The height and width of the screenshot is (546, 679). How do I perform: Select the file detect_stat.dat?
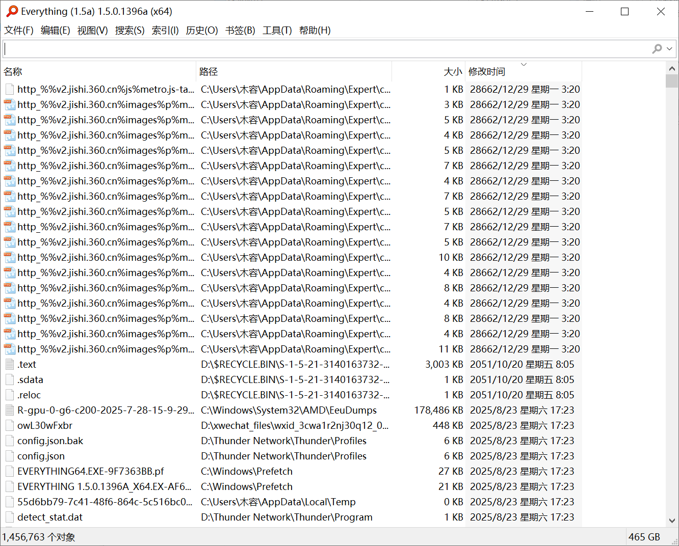[50, 517]
